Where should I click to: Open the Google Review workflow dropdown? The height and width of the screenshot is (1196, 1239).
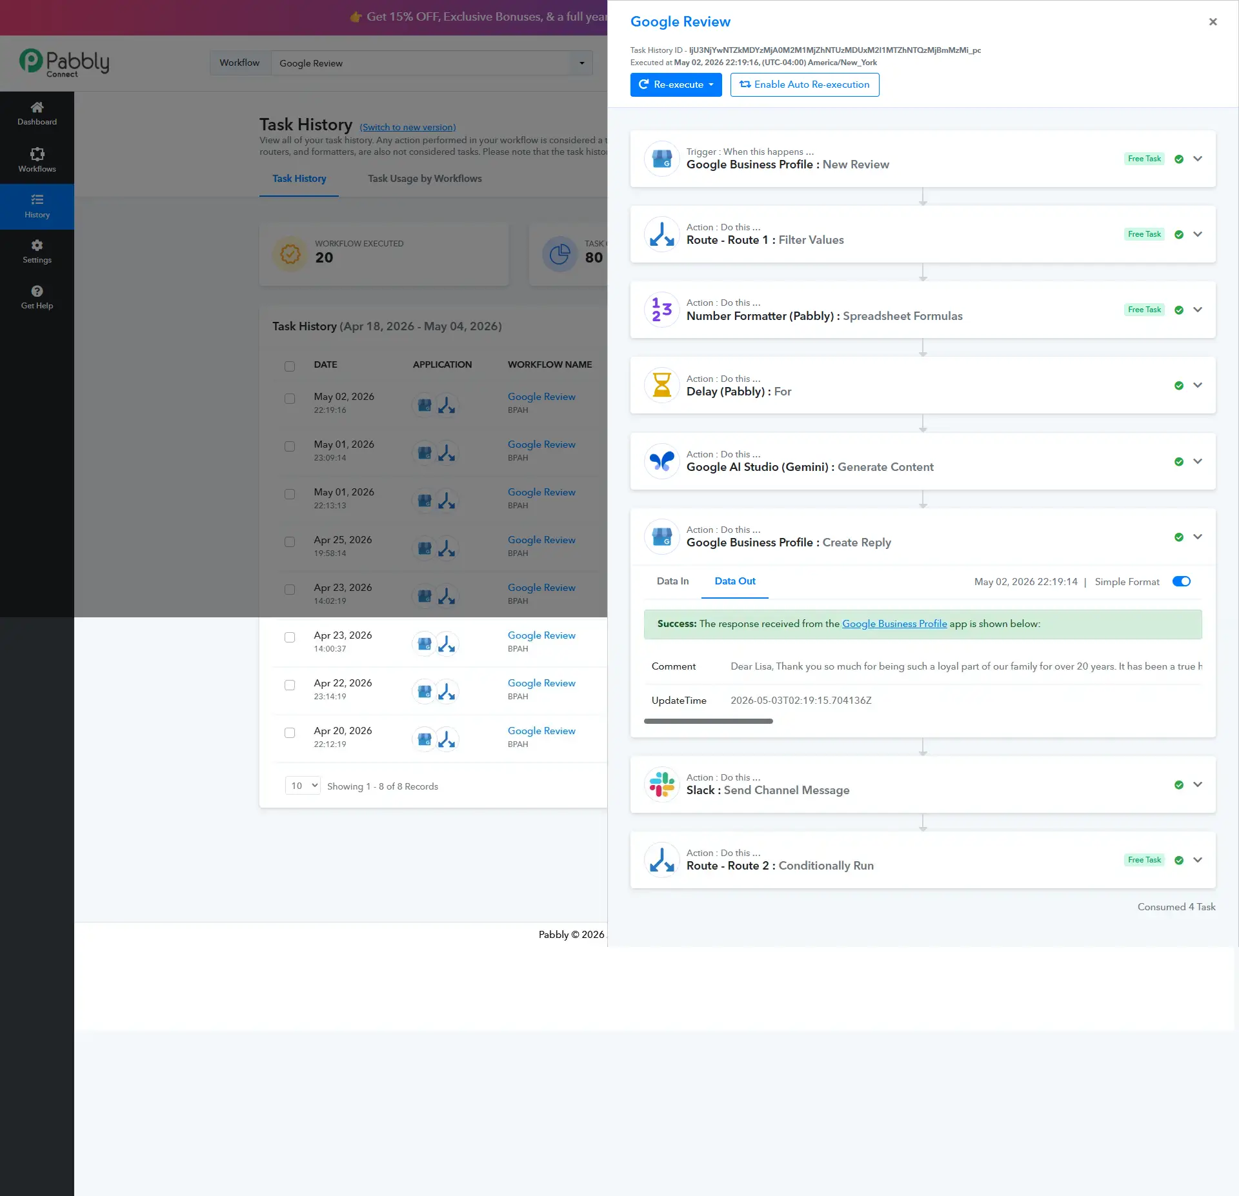click(432, 63)
